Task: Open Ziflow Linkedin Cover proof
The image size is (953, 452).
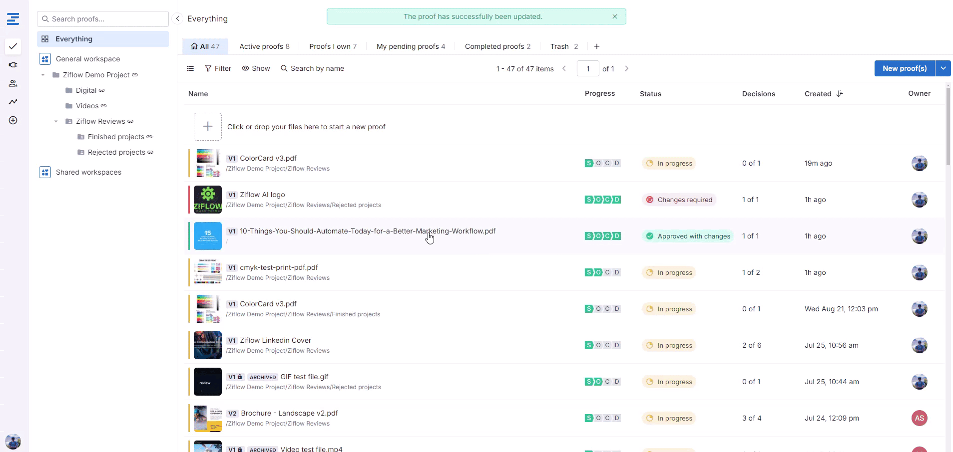Action: 275,340
